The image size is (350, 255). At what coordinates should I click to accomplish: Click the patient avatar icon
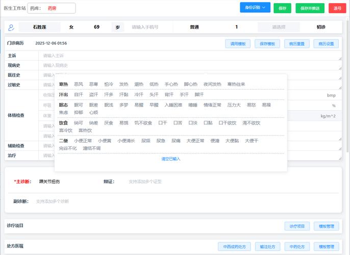click(x=11, y=27)
